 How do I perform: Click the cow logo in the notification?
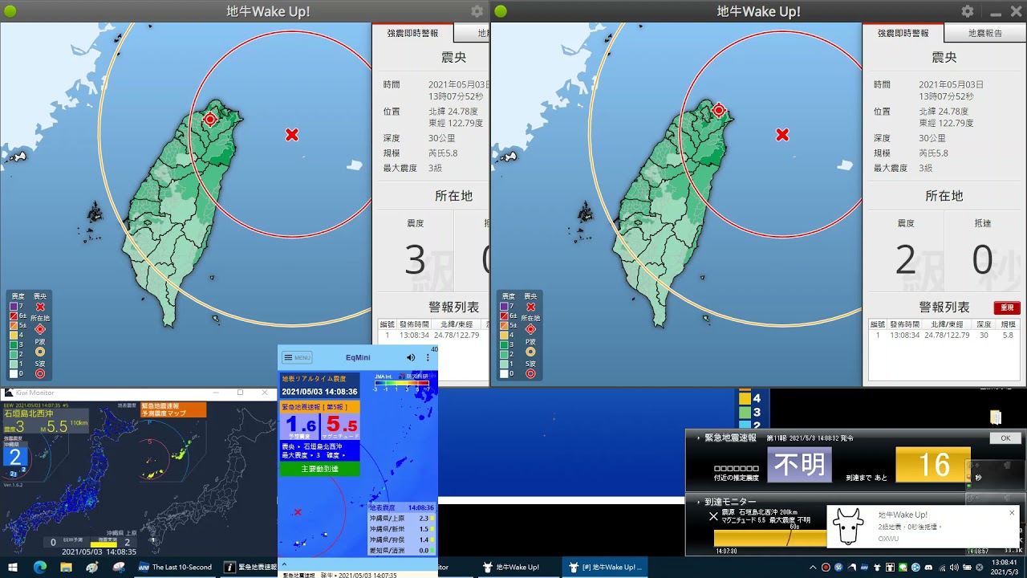[x=848, y=527]
